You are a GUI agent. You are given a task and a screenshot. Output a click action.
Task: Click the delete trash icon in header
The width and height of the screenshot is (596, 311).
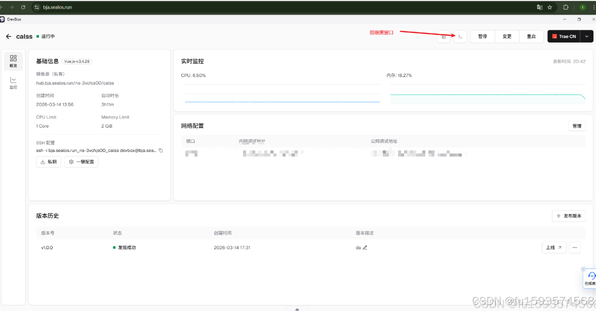[444, 36]
